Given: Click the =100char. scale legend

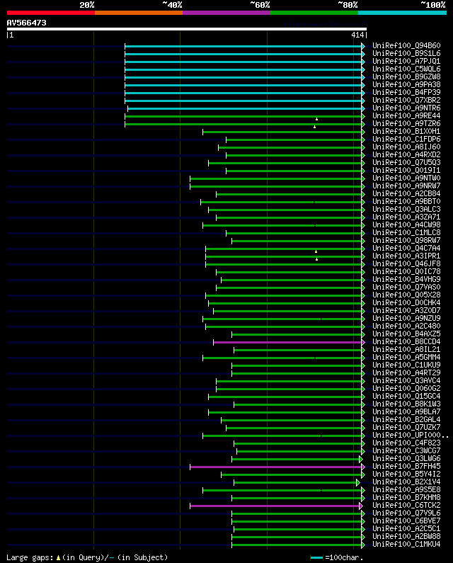Looking at the screenshot, I should pos(337,557).
